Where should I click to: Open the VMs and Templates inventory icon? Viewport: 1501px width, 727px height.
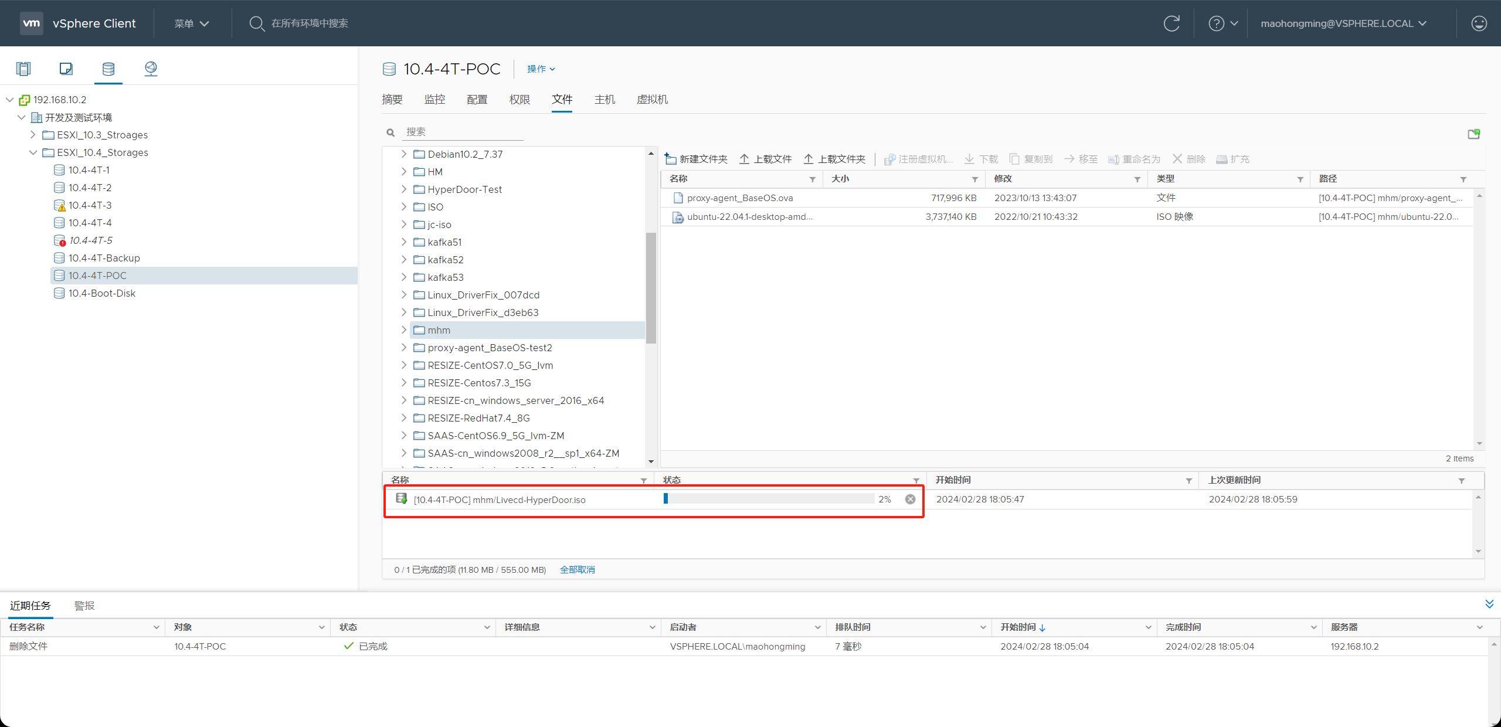pyautogui.click(x=66, y=69)
